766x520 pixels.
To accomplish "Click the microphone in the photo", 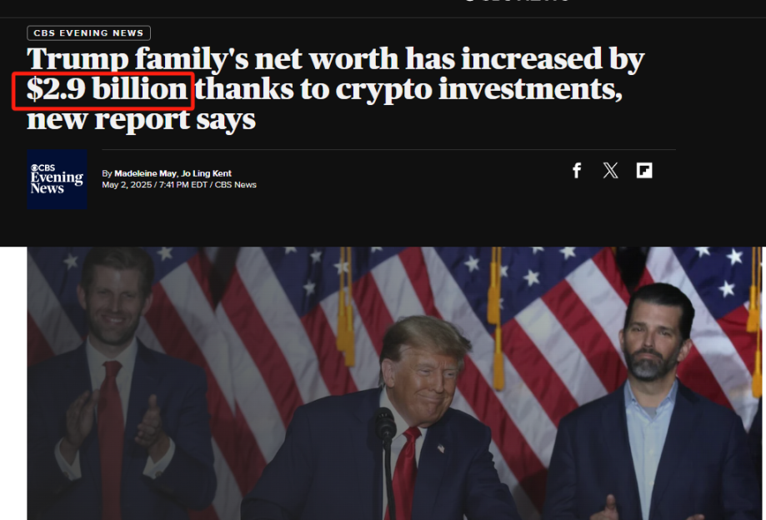I will [x=385, y=425].
